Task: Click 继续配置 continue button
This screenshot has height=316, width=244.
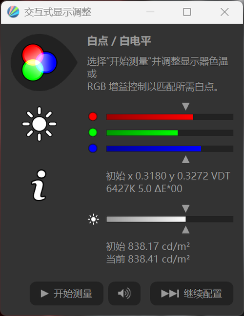Action: [192, 294]
